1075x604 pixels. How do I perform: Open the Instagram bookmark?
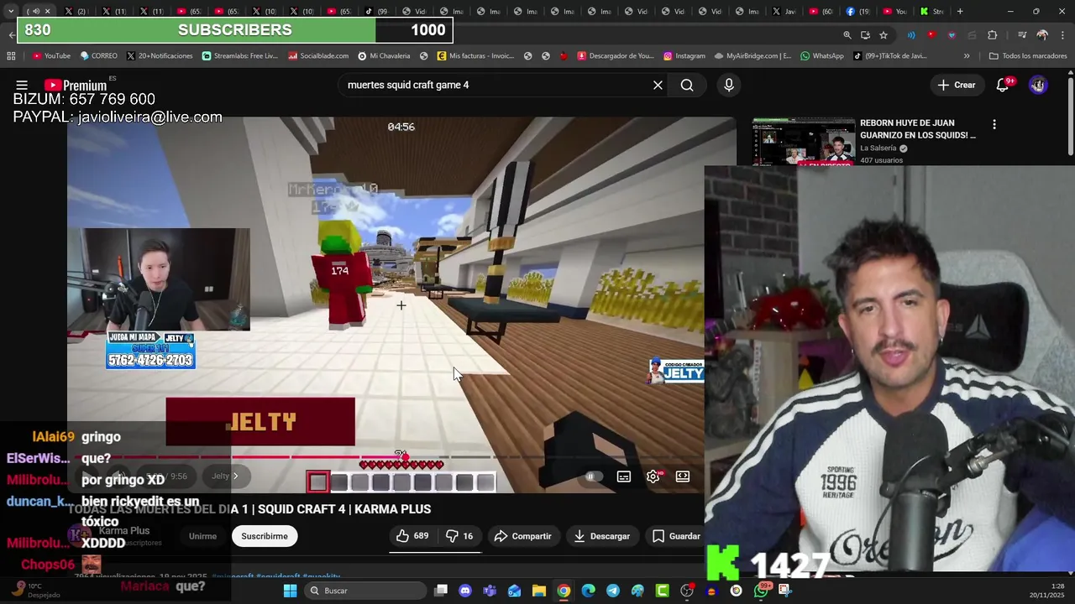click(x=684, y=56)
